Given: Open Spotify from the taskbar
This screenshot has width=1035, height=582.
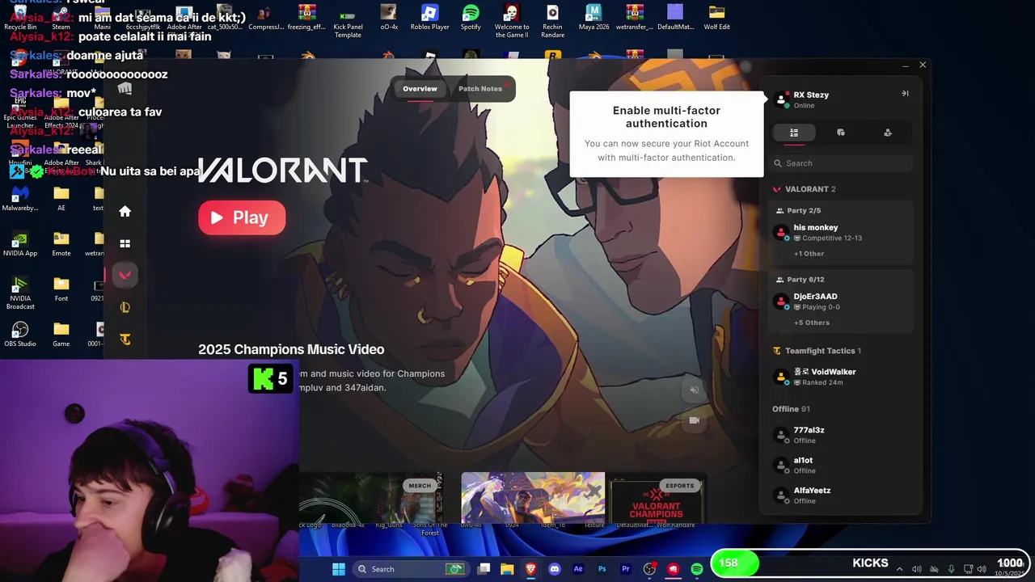Looking at the screenshot, I should [696, 569].
